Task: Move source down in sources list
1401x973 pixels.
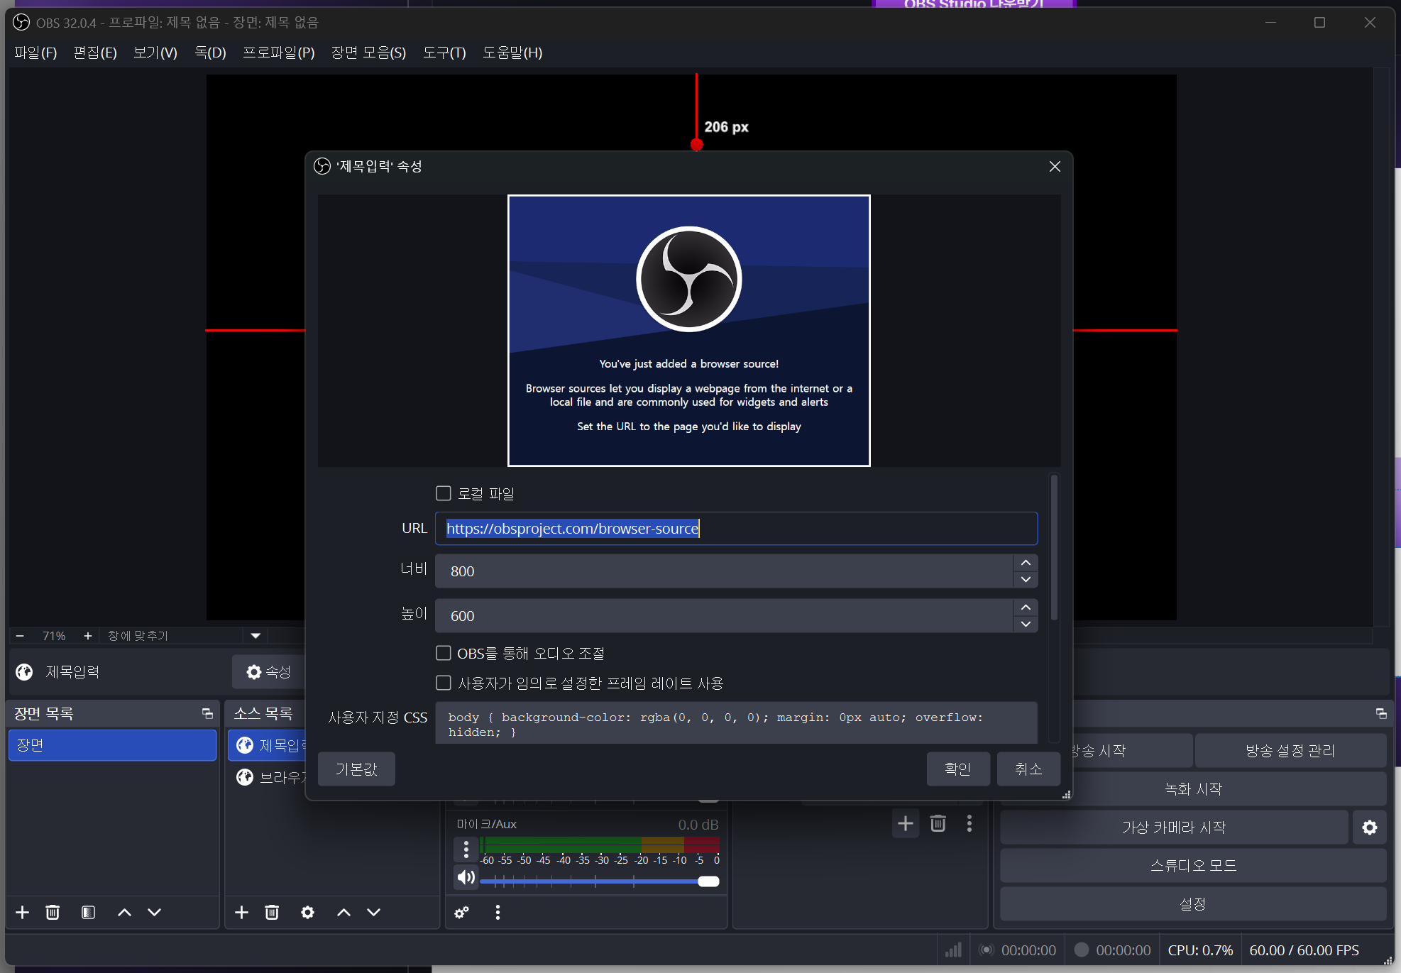Action: point(373,912)
